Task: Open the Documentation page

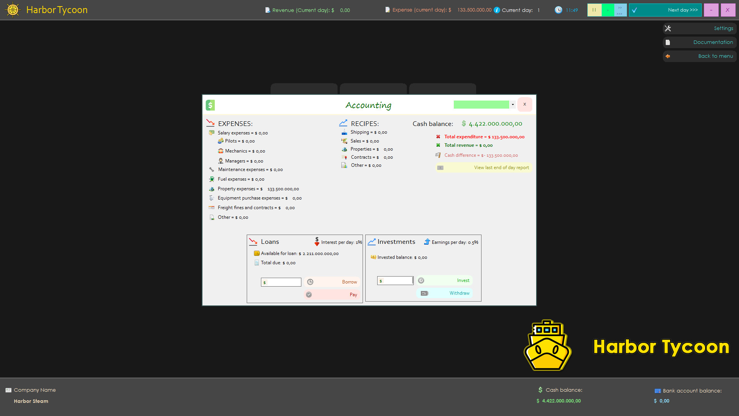Action: click(x=713, y=42)
